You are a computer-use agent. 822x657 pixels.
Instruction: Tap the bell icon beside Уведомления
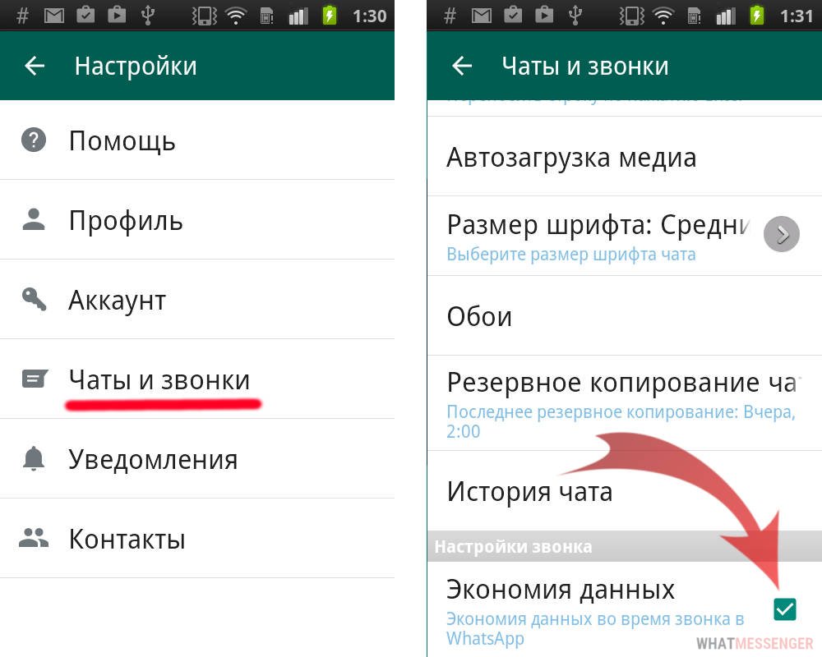click(x=34, y=459)
